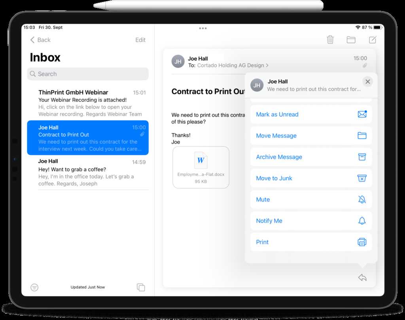This screenshot has height=320, width=405.
Task: Go Back to mailboxes list
Action: [40, 40]
